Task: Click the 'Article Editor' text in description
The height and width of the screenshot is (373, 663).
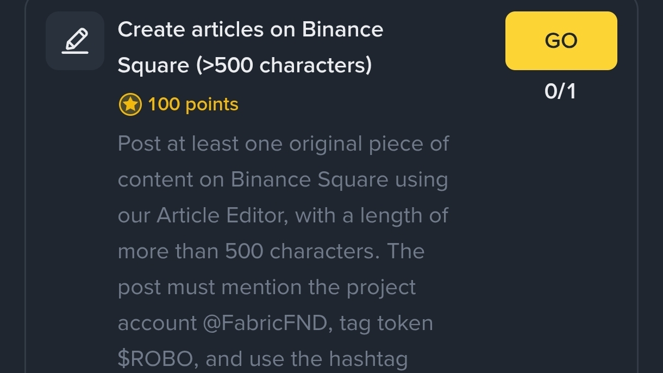Action: [x=220, y=216]
